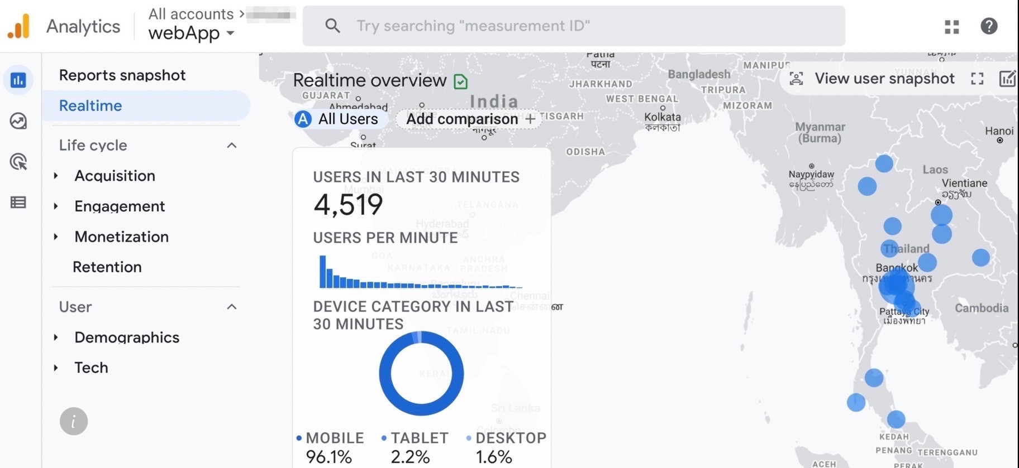The width and height of the screenshot is (1019, 468).
Task: Click the 2.2% tablet value
Action: (410, 457)
